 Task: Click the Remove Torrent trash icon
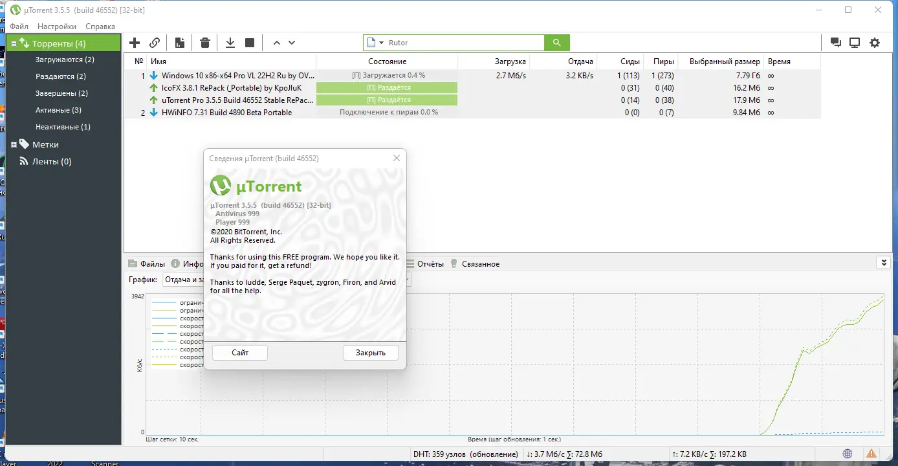tap(204, 42)
